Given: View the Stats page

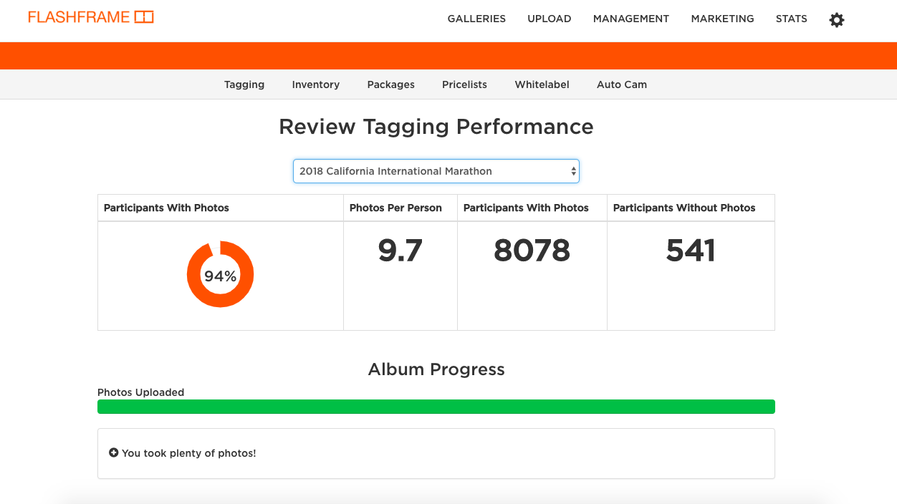Looking at the screenshot, I should (791, 19).
